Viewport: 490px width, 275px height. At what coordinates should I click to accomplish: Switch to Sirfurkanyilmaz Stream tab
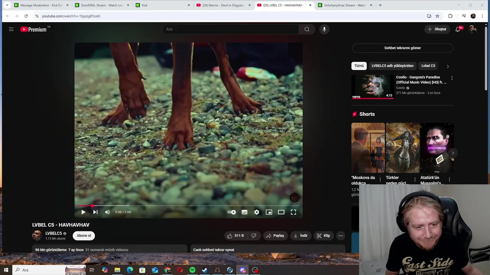[345, 5]
